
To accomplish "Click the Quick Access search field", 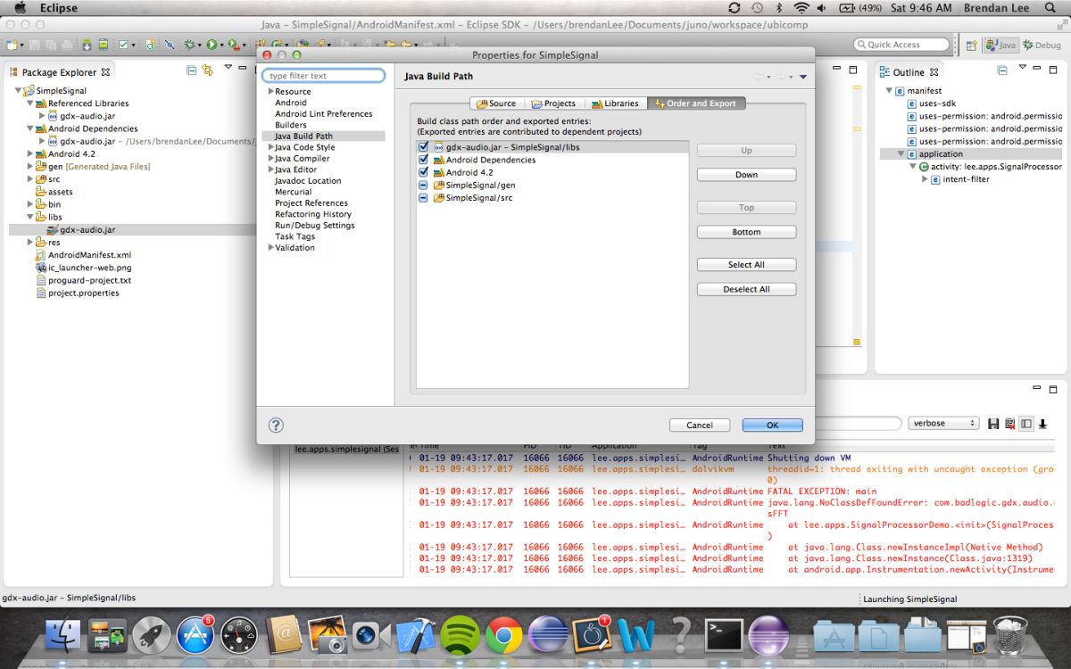I will tap(901, 45).
